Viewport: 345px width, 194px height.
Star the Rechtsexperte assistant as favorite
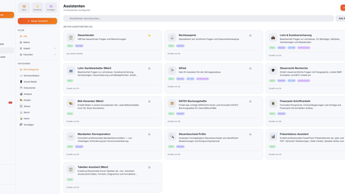250,36
